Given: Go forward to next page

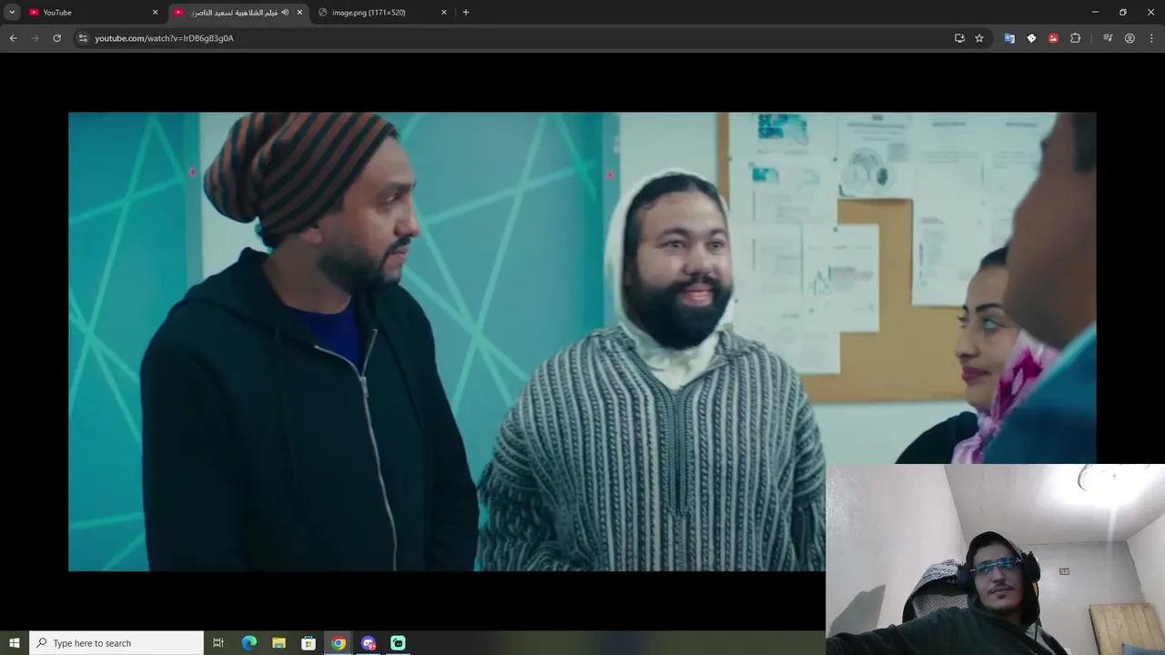Looking at the screenshot, I should point(35,38).
